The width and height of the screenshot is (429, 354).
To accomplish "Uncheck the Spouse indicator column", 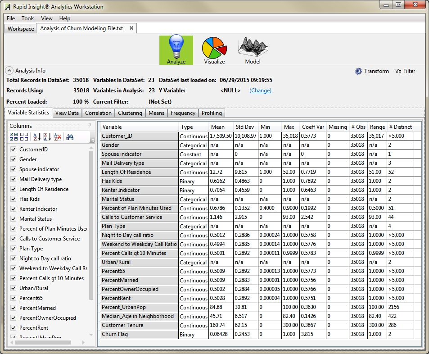I will [13, 169].
